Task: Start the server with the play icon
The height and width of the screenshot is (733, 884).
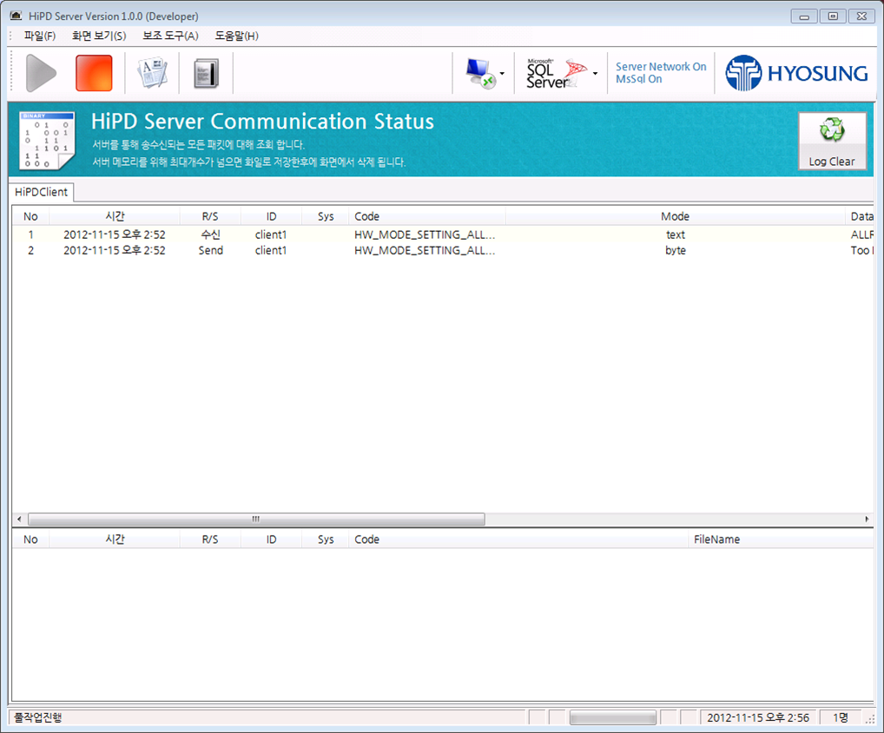Action: point(41,73)
